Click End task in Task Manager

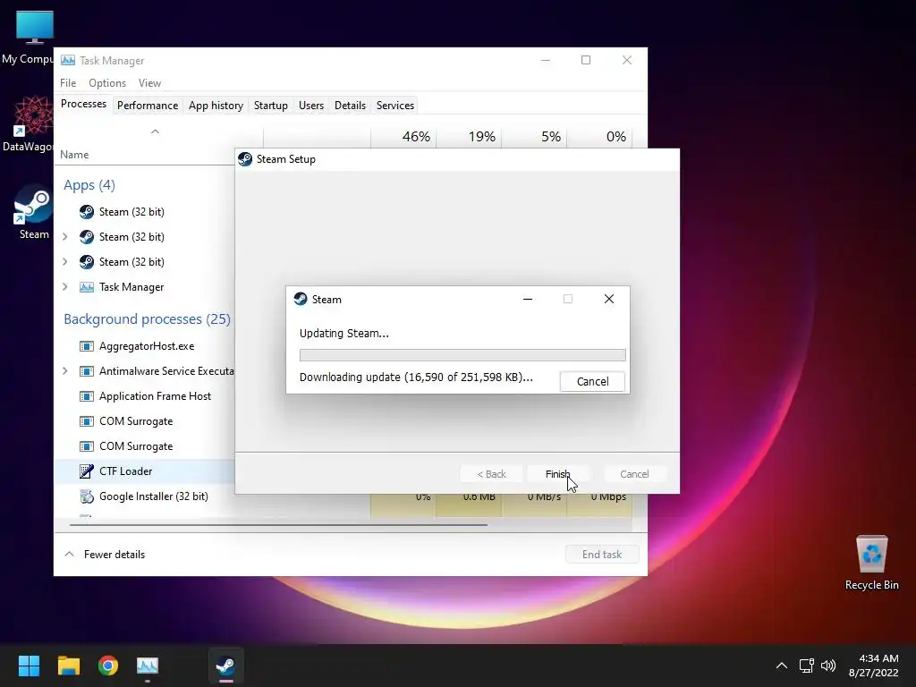602,555
